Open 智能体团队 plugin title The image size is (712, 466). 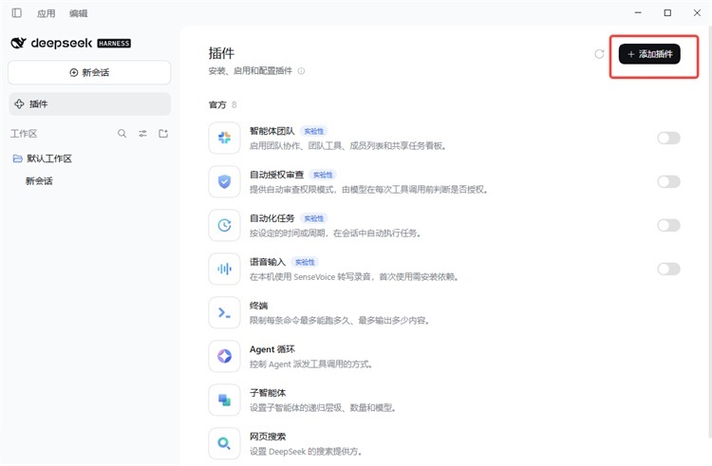272,131
